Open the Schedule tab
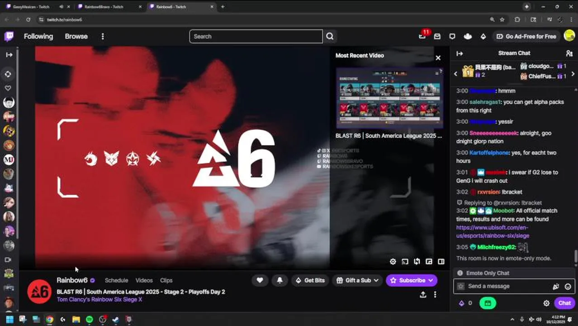Screen dimensions: 578x326 116,280
